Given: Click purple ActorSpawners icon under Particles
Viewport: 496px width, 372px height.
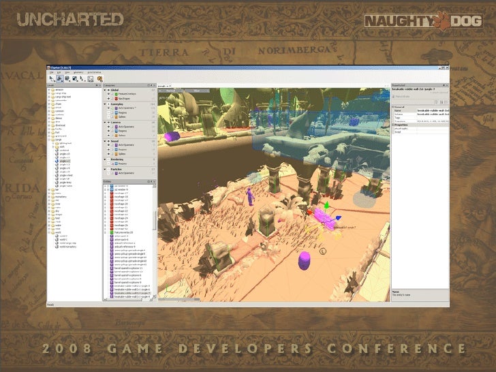Looking at the screenshot, I should click(116, 173).
